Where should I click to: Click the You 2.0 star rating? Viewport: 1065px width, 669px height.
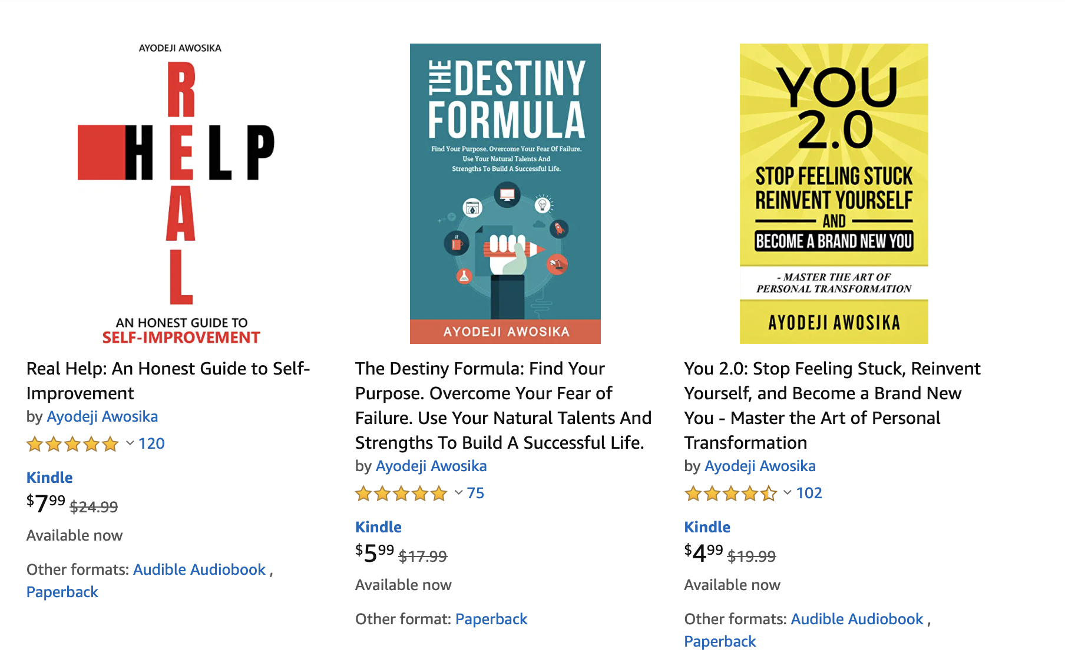[x=730, y=494]
